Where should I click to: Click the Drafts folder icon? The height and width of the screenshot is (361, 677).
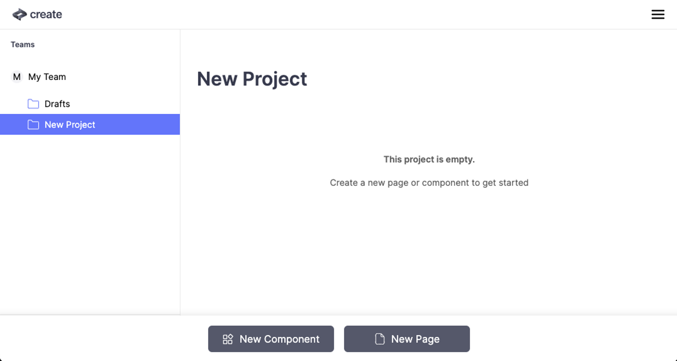pyautogui.click(x=33, y=104)
